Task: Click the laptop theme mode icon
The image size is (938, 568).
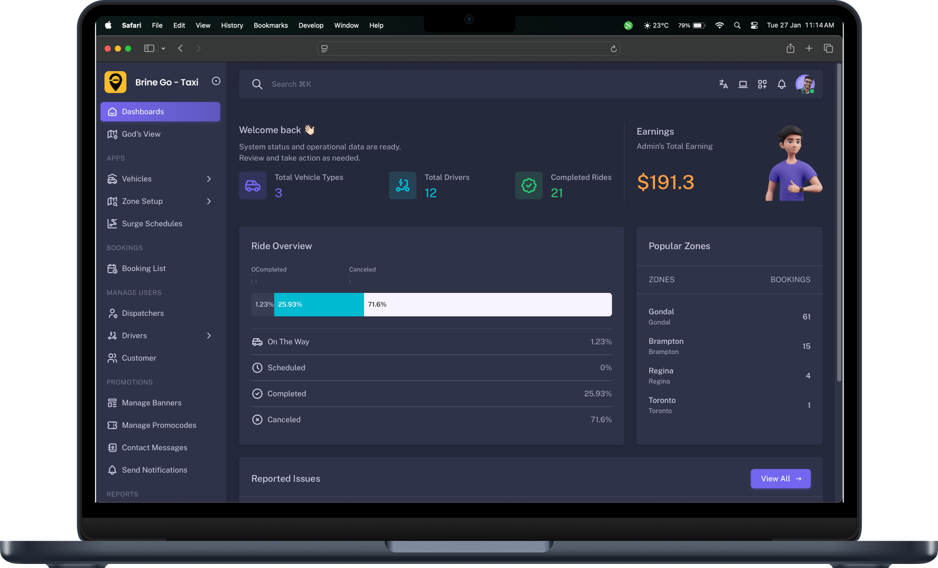Action: tap(743, 84)
